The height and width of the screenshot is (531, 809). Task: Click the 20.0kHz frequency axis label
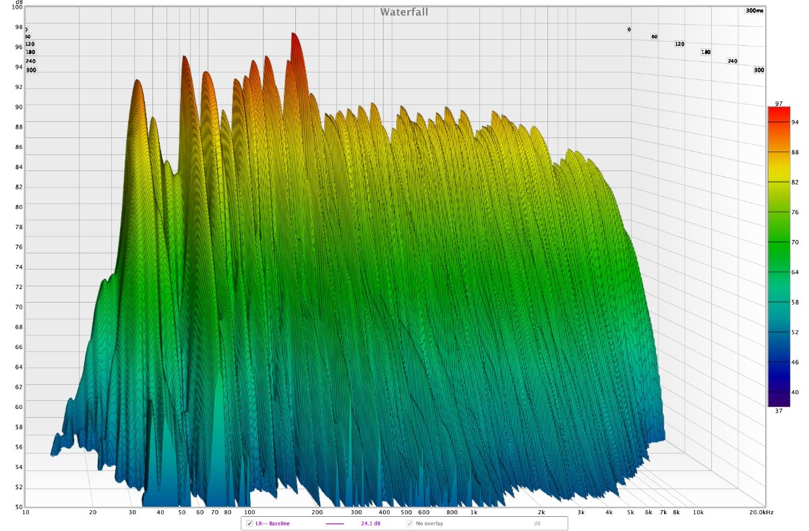pos(762,513)
